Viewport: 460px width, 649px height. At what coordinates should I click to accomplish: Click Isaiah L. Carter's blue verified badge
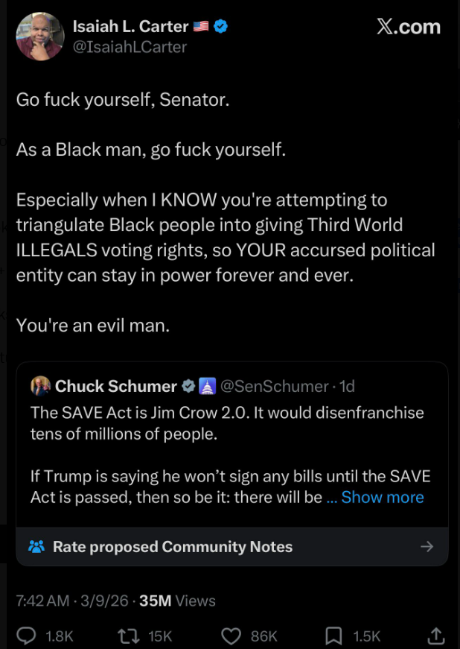pyautogui.click(x=220, y=27)
